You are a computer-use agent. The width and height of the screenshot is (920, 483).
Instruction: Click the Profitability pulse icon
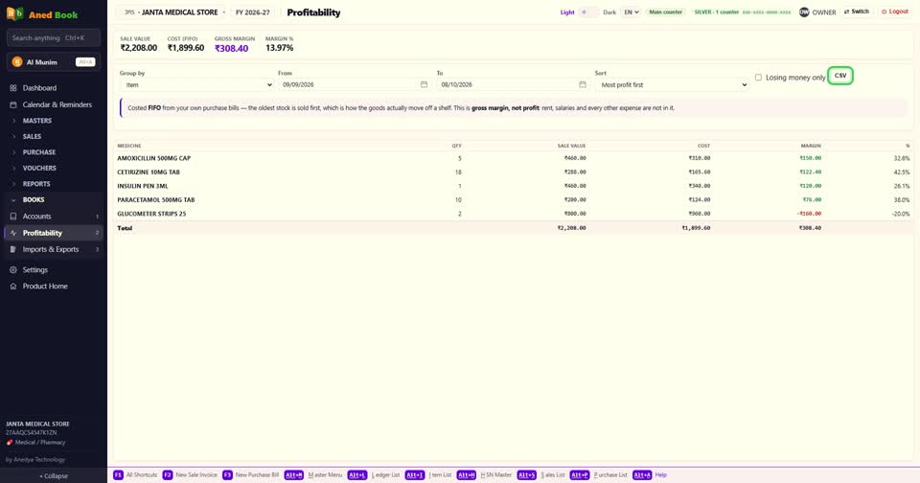click(x=12, y=233)
